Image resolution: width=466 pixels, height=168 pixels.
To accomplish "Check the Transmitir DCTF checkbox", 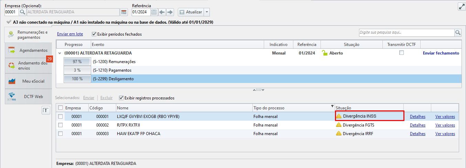I will [x=401, y=53].
